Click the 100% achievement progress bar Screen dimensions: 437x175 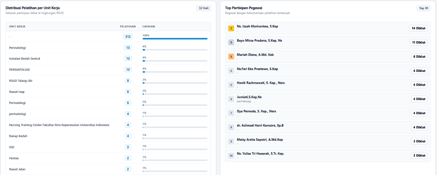[x=175, y=39]
